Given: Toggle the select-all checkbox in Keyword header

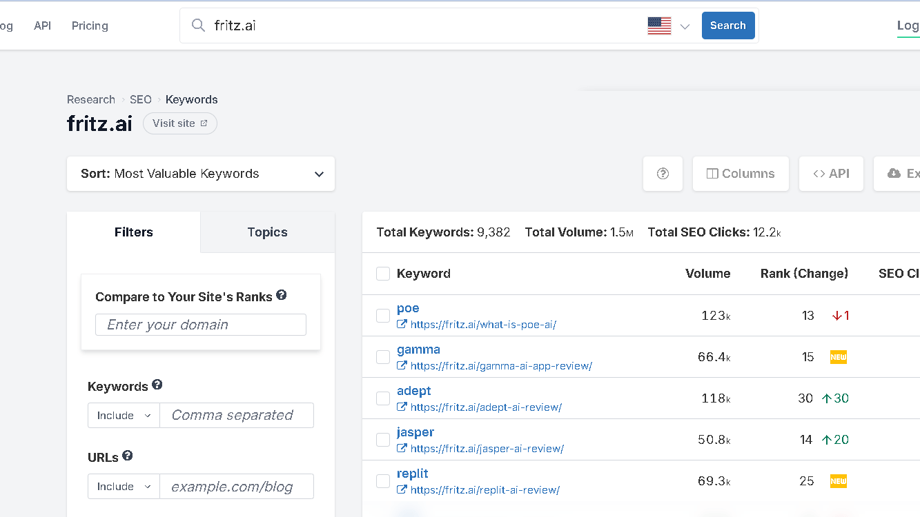Looking at the screenshot, I should (383, 273).
